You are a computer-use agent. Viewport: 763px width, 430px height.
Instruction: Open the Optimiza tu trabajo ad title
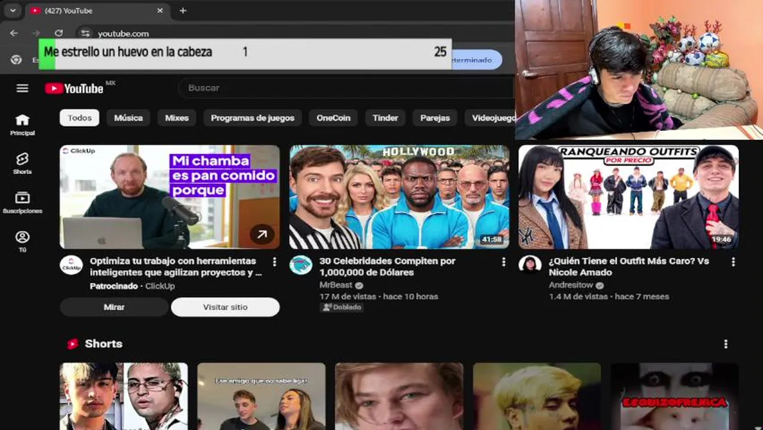point(176,266)
